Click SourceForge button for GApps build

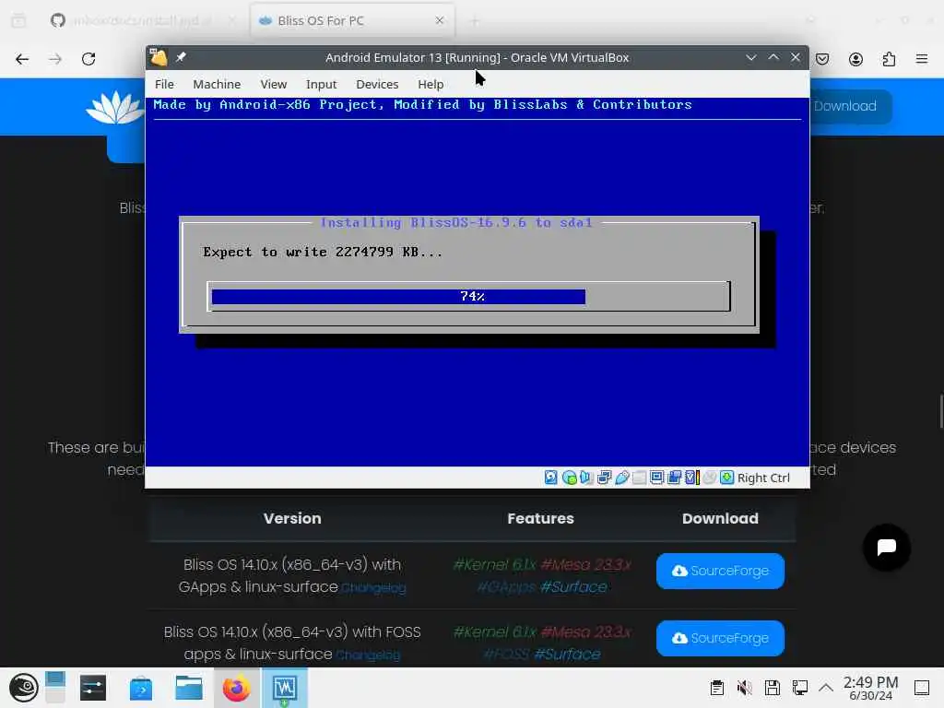(720, 571)
